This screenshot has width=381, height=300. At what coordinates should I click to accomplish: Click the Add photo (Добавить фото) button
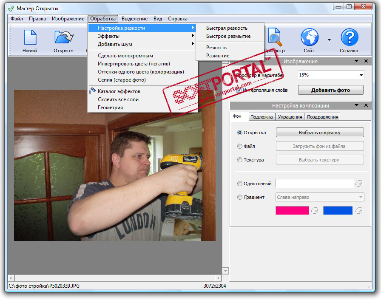coord(331,90)
